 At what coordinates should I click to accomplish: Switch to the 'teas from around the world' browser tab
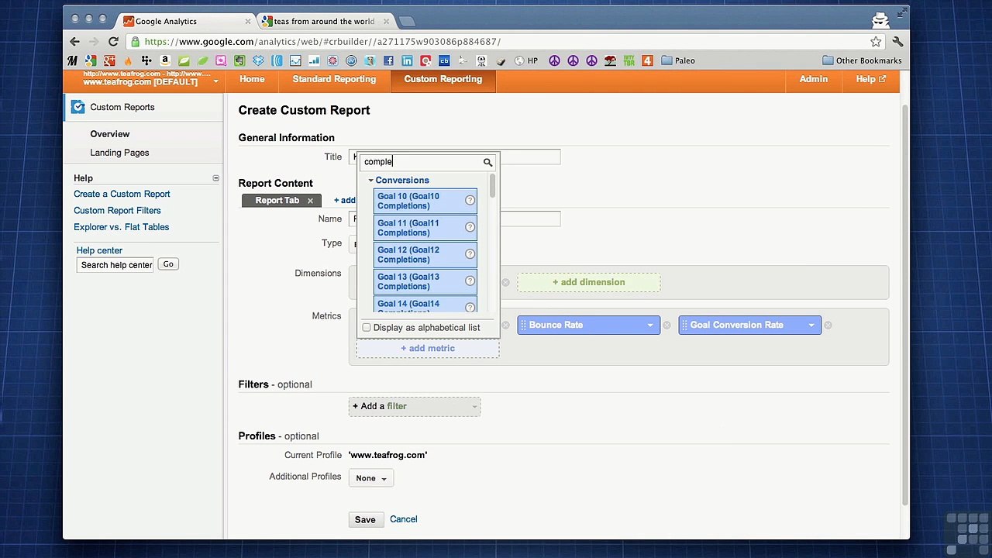click(325, 21)
